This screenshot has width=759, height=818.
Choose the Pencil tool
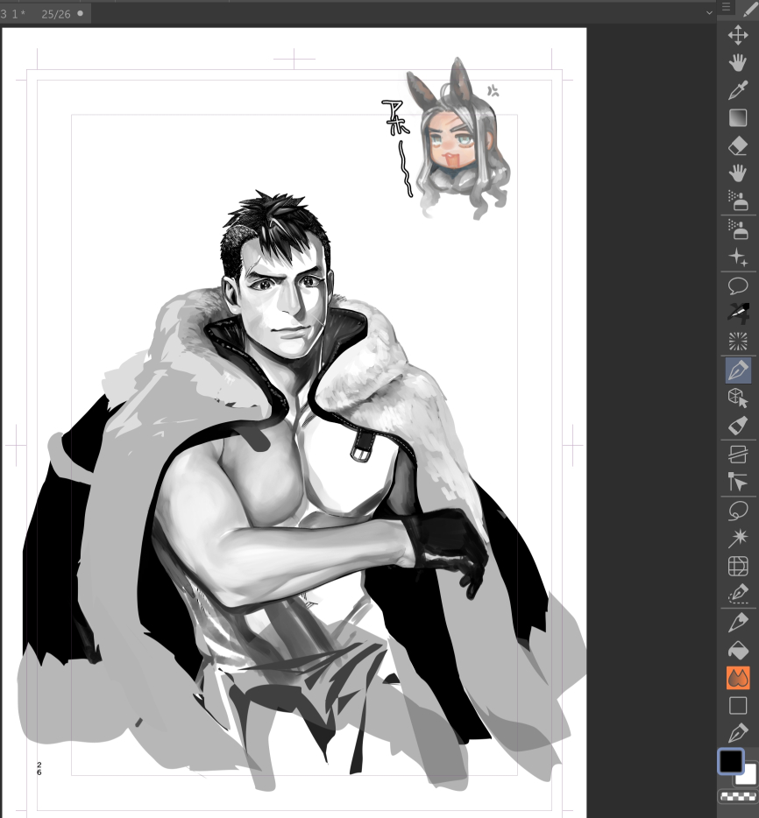point(738,623)
